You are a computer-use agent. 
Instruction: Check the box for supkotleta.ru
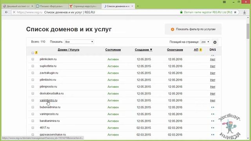click(33, 66)
